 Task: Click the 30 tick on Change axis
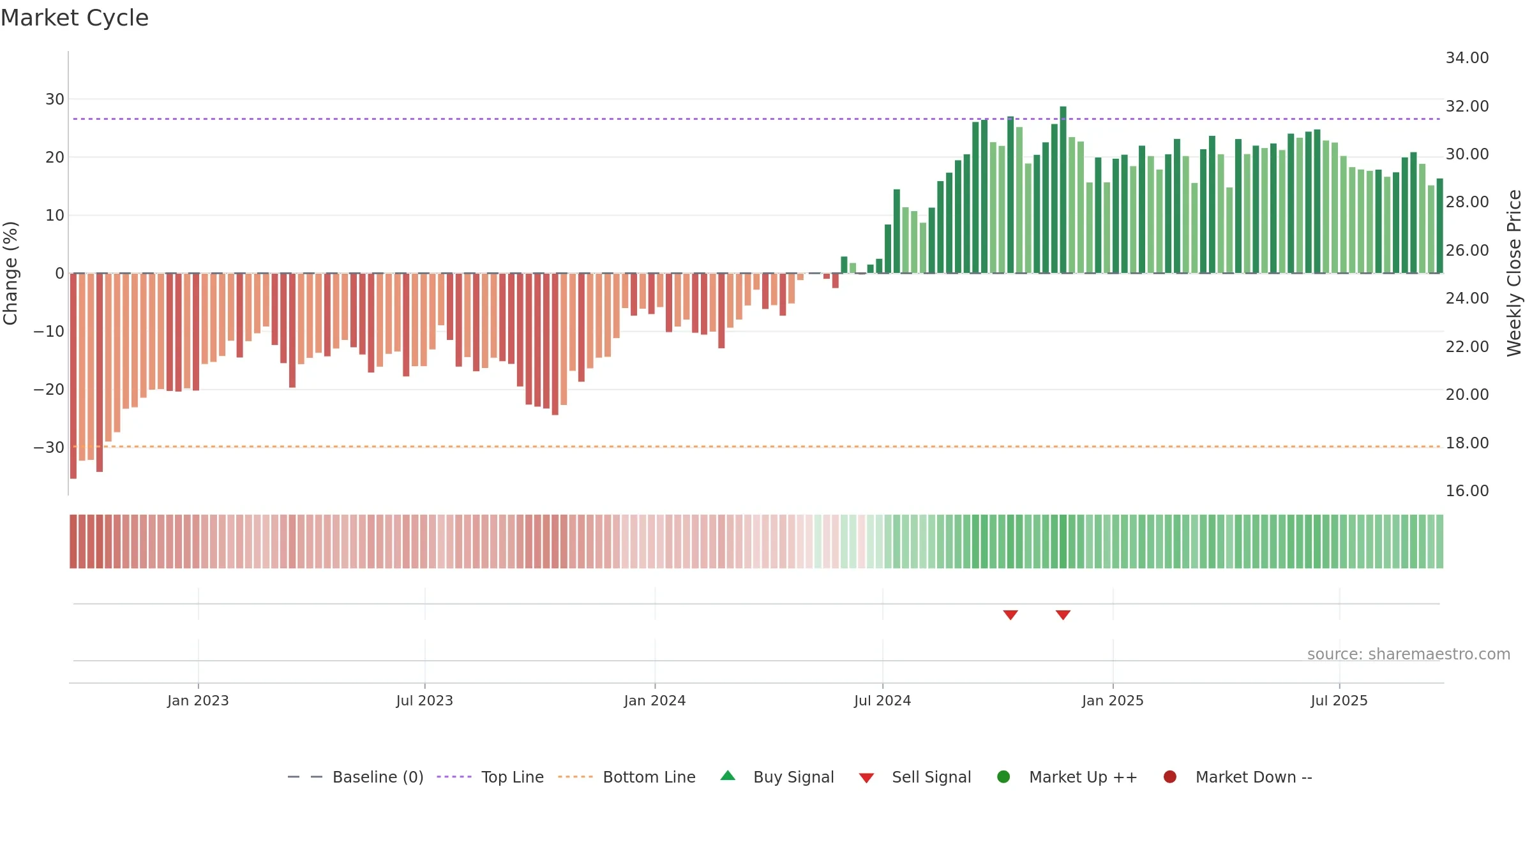point(55,99)
